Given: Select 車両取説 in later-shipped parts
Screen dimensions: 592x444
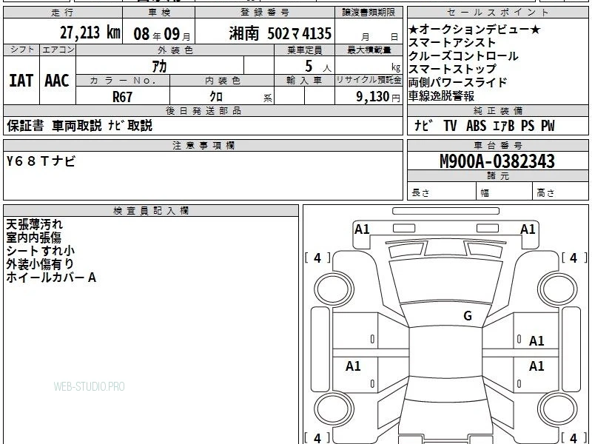Looking at the screenshot, I should [x=77, y=126].
